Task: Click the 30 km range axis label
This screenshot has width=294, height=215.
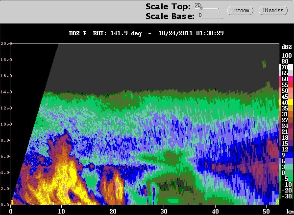Action: click(164, 212)
